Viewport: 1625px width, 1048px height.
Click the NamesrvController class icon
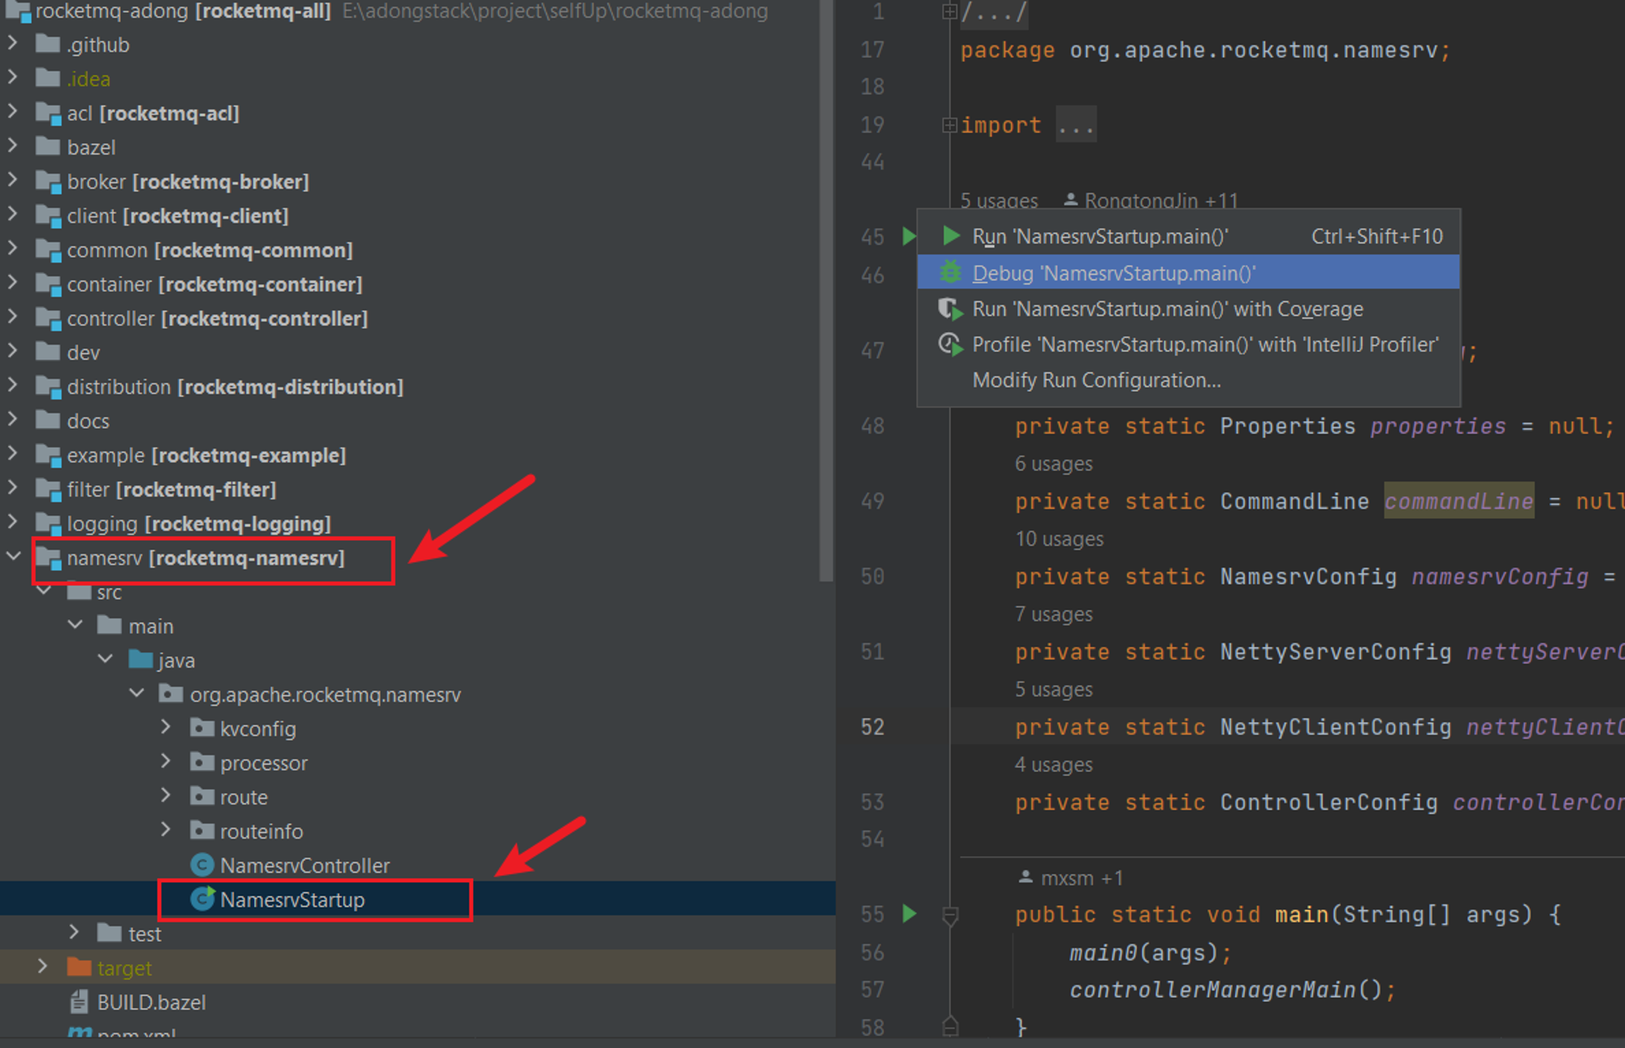pos(202,865)
